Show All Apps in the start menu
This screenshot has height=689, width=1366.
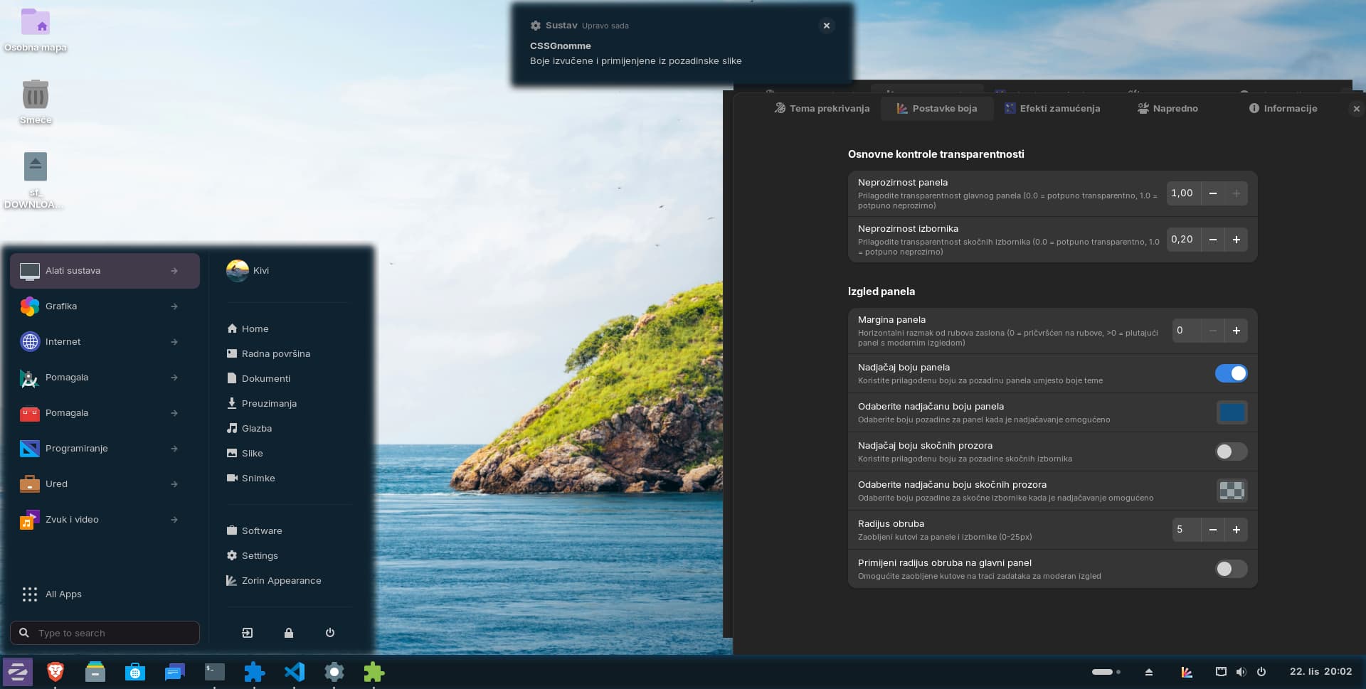63,594
